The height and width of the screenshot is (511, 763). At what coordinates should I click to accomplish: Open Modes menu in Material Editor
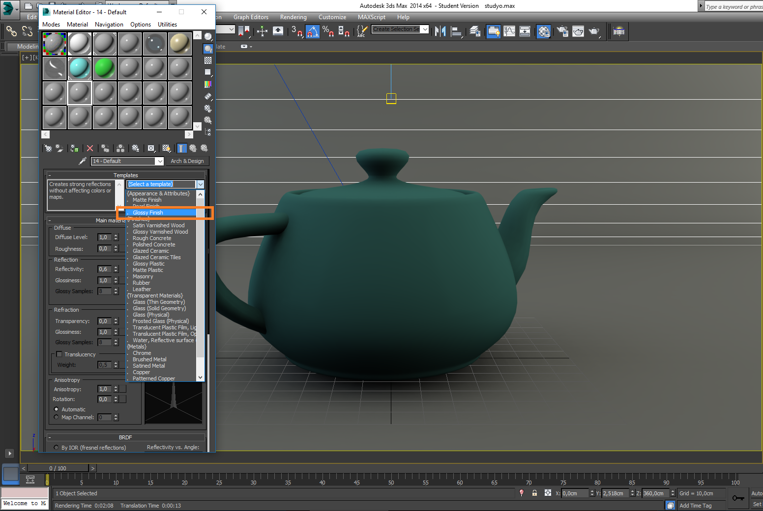pos(51,25)
